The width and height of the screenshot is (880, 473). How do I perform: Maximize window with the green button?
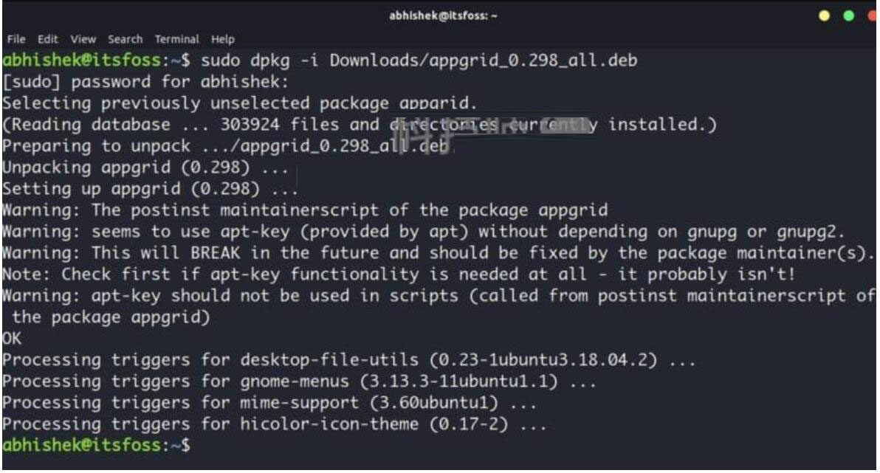pos(848,15)
